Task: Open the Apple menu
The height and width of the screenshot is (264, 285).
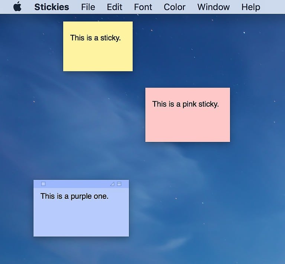Action: tap(17, 7)
